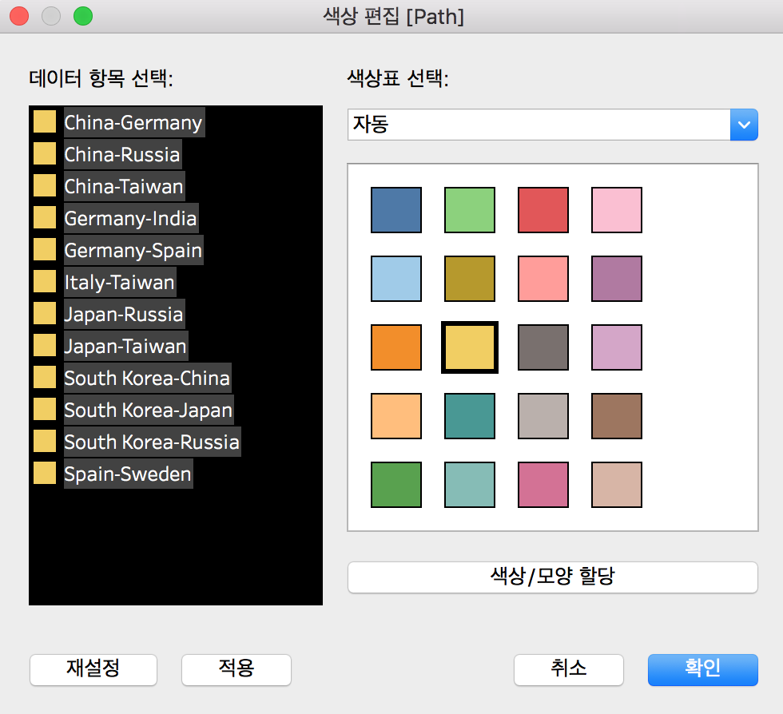This screenshot has height=714, width=783.
Task: Pick the light gray palette swatch
Action: pos(543,416)
